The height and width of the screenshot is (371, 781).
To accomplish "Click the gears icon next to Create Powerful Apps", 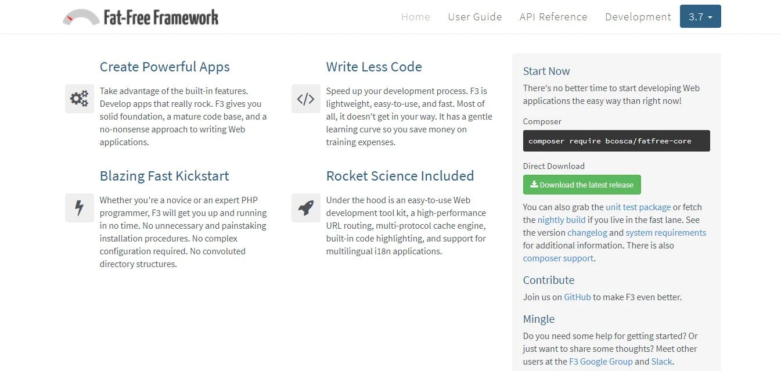I will [79, 99].
